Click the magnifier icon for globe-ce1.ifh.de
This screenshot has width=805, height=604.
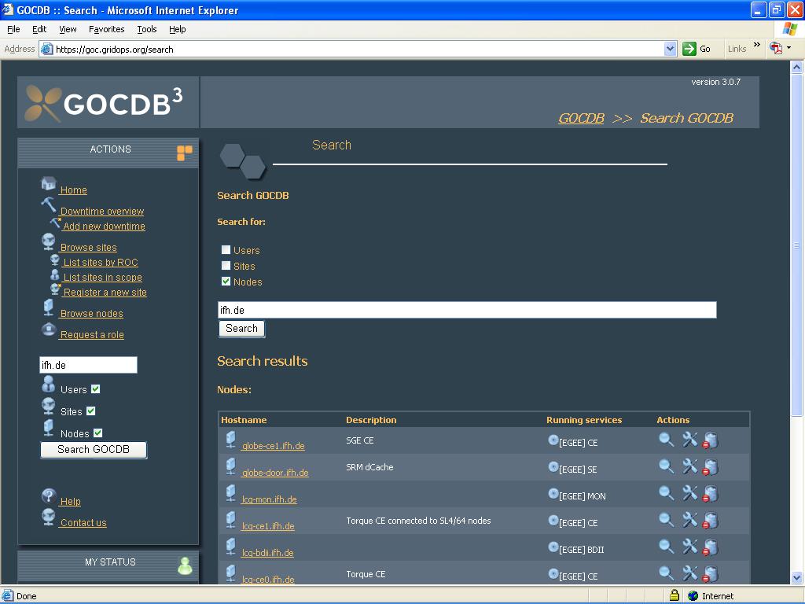tap(667, 440)
